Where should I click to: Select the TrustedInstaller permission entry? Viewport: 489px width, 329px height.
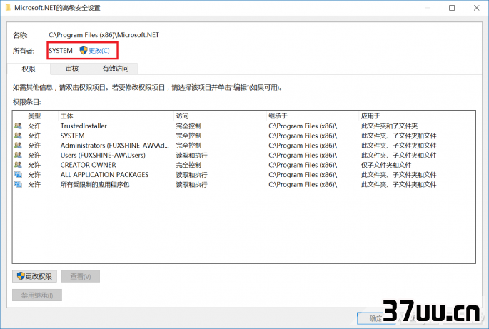tap(244, 126)
